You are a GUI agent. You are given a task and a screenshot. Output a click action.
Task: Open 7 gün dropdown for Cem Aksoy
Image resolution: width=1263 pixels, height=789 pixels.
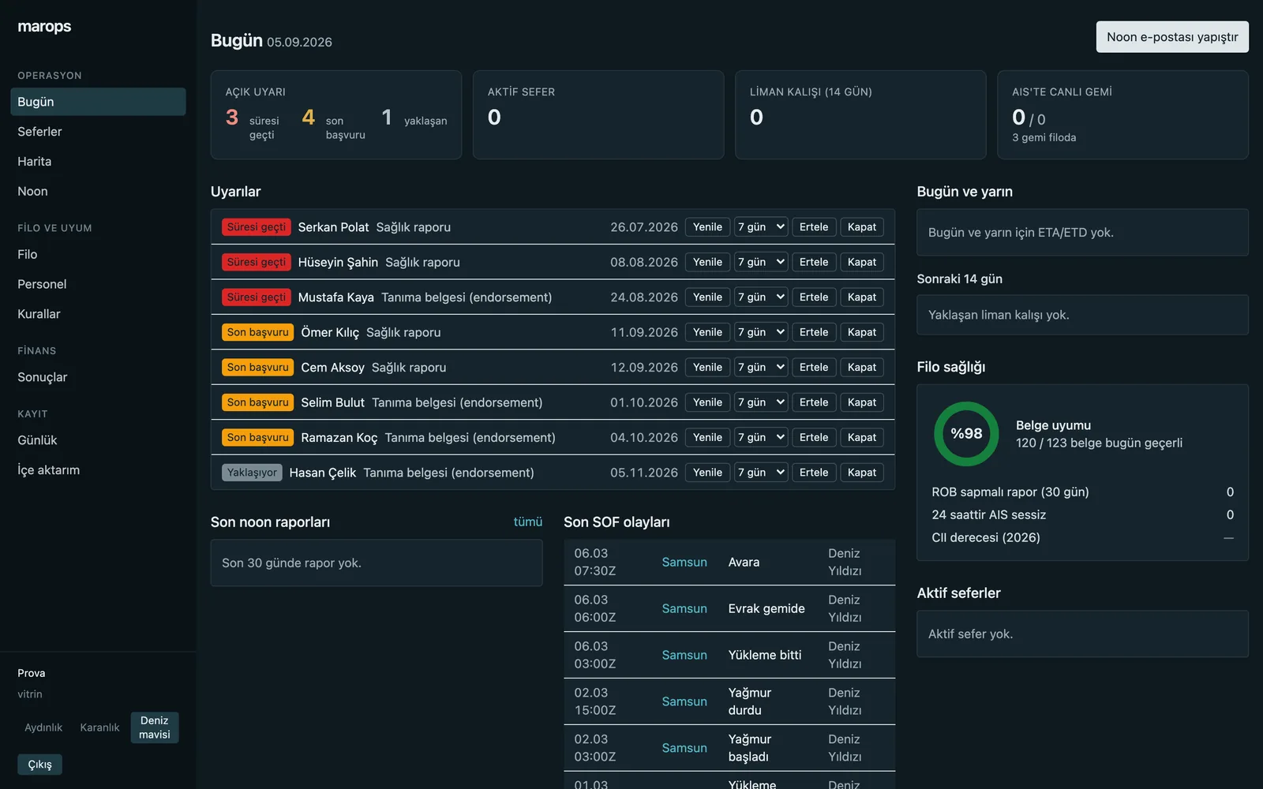(762, 368)
